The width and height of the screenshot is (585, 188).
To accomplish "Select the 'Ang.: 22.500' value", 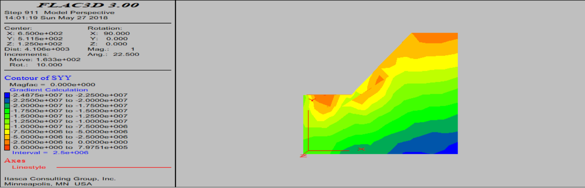I will point(114,54).
